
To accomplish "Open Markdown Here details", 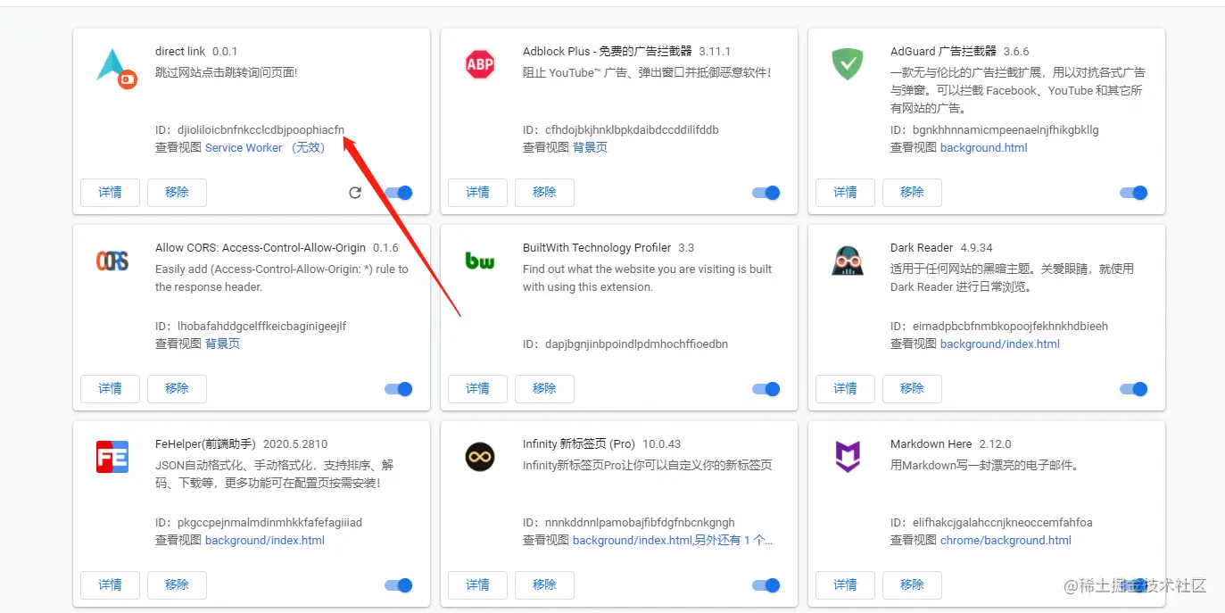I will click(x=845, y=585).
